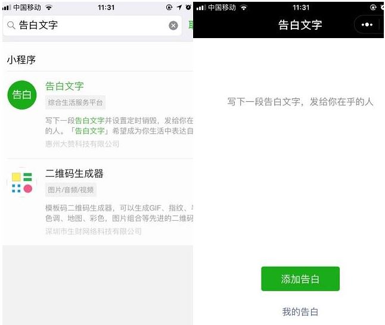Clear the search field text
Screen dimensions: 385x325
[x=173, y=26]
